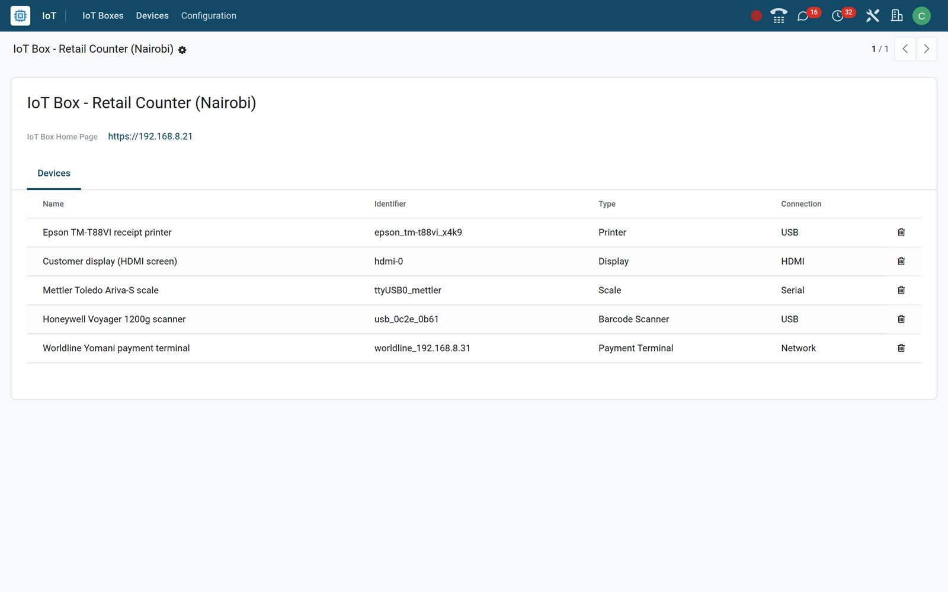
Task: Click the Barcode Scanner type cell
Action: (x=633, y=320)
